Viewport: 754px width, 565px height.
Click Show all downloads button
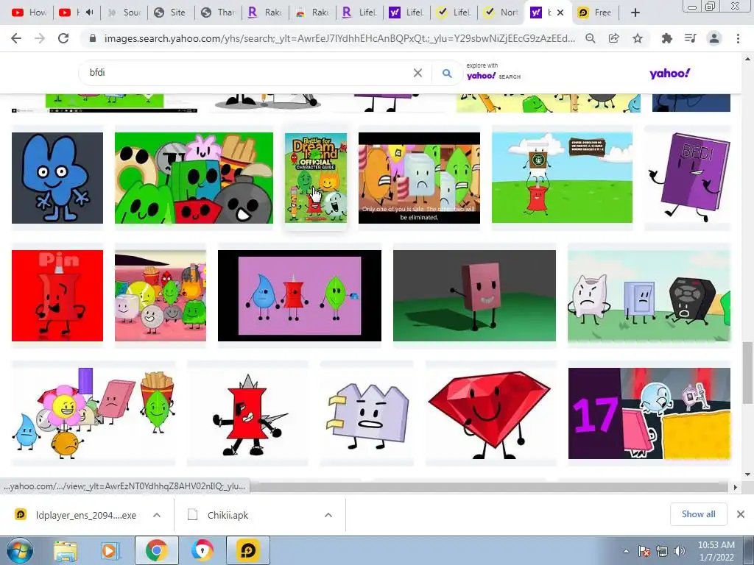(x=698, y=514)
